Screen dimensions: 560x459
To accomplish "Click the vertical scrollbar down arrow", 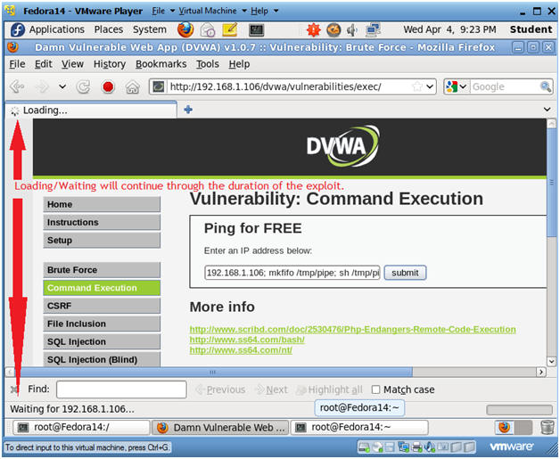I will tap(551, 361).
